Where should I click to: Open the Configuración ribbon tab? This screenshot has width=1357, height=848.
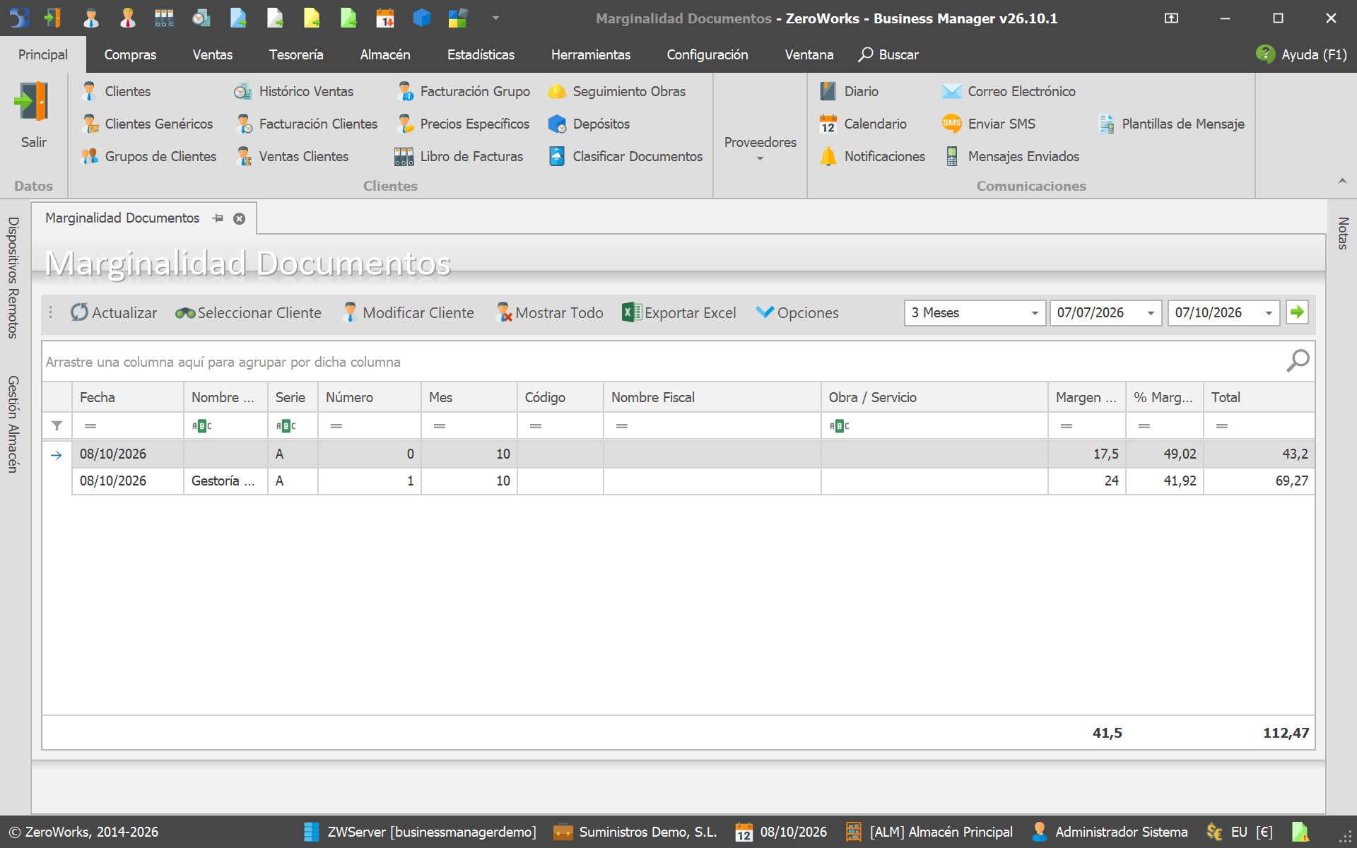point(707,54)
